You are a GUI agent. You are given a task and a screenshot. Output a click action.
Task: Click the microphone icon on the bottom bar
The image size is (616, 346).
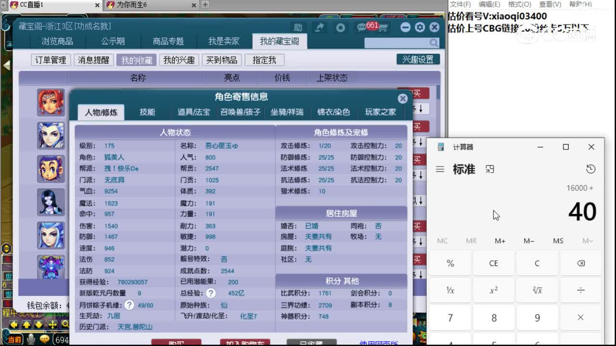30,339
